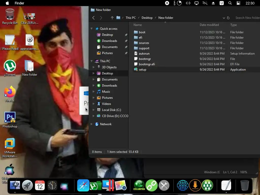Open Finder face icon in dock
The image size is (260, 195).
tap(15, 185)
